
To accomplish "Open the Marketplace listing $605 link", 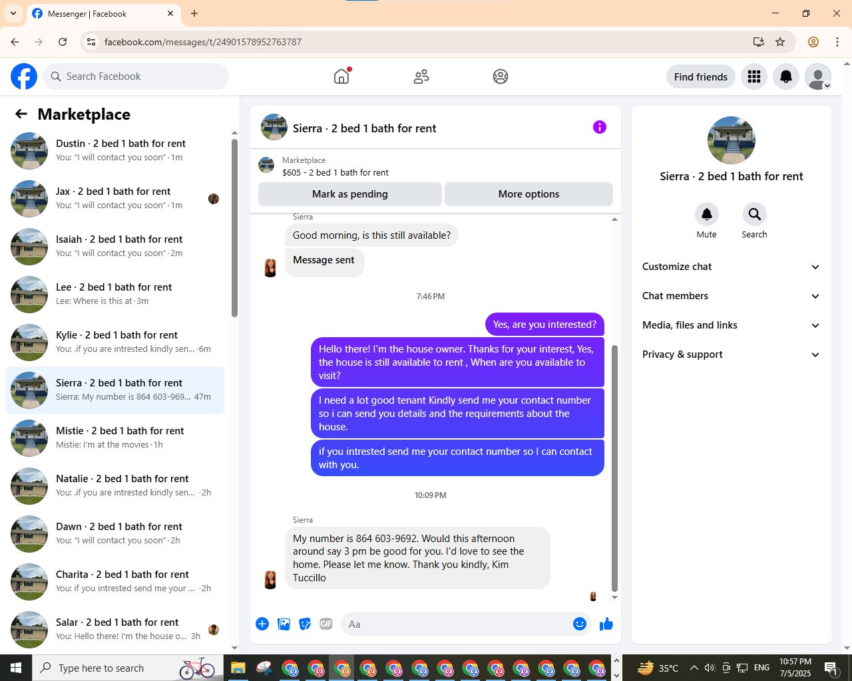I will (335, 172).
